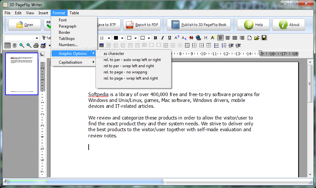Open the File menu
The image size is (316, 188).
click(x=7, y=13)
